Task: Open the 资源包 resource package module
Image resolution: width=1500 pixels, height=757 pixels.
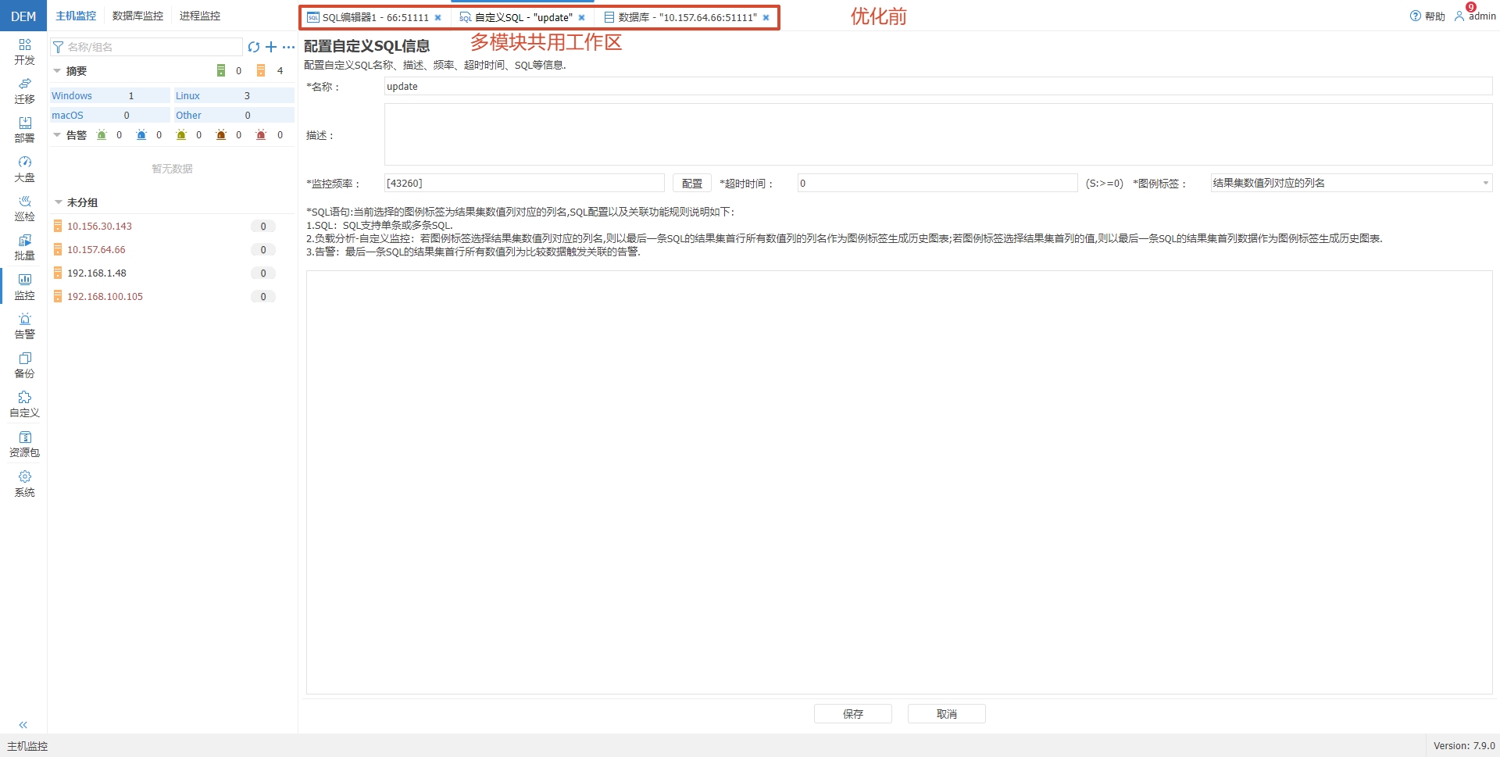Action: 24,444
